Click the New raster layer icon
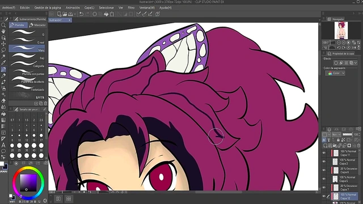 (325, 146)
